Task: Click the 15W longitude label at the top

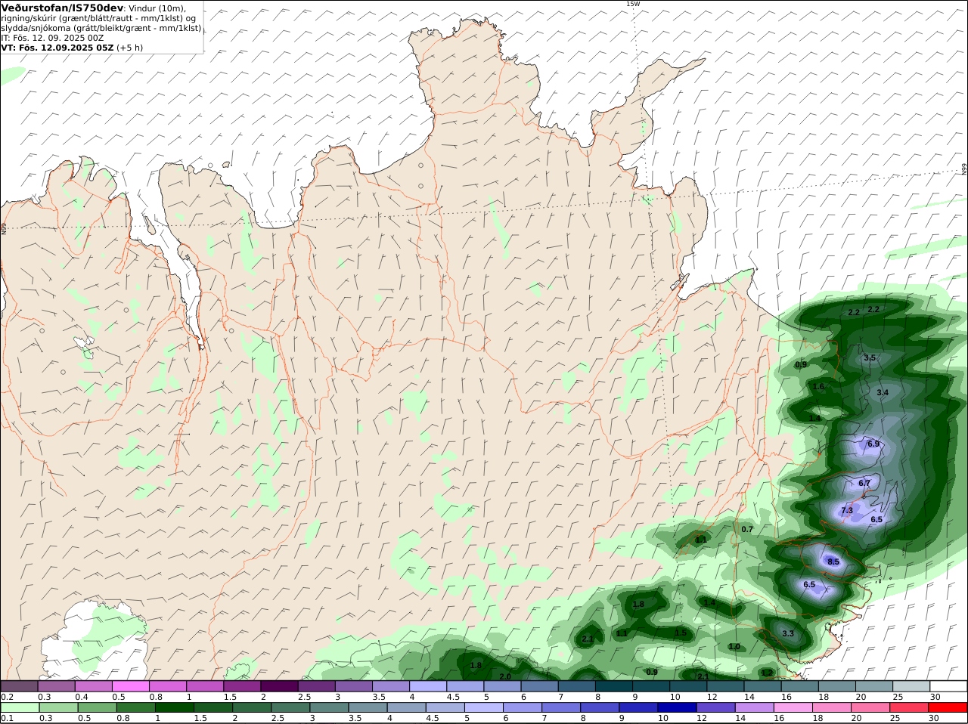Action: [632, 4]
